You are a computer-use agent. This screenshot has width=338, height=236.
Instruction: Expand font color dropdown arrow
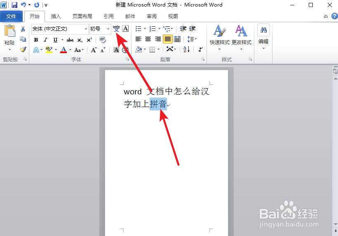coord(70,50)
